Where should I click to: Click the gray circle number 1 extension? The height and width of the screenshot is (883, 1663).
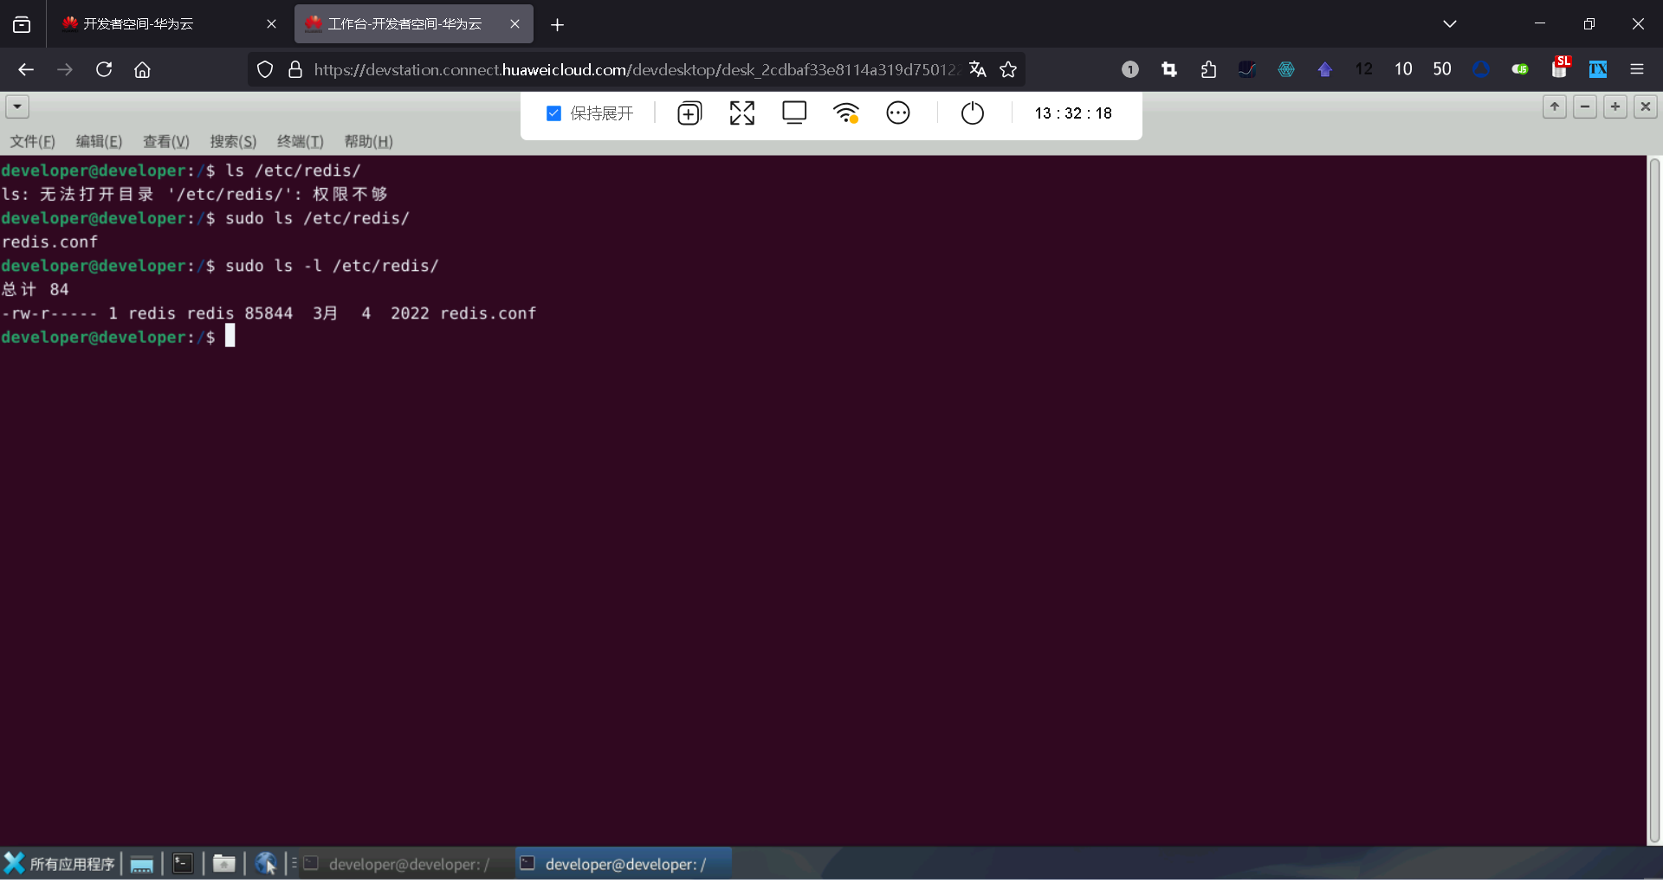1130,69
